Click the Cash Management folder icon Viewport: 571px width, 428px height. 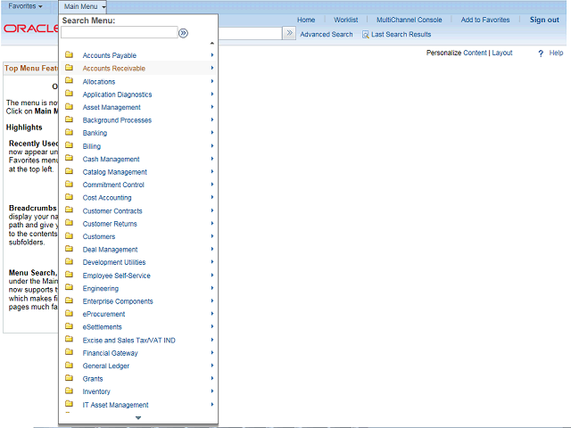[69, 159]
